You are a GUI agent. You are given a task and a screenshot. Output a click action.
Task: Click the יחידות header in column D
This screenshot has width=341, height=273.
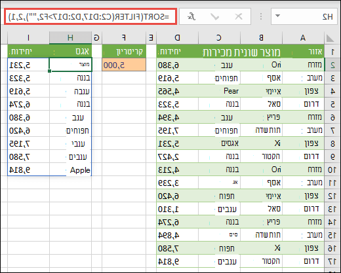[x=177, y=52]
